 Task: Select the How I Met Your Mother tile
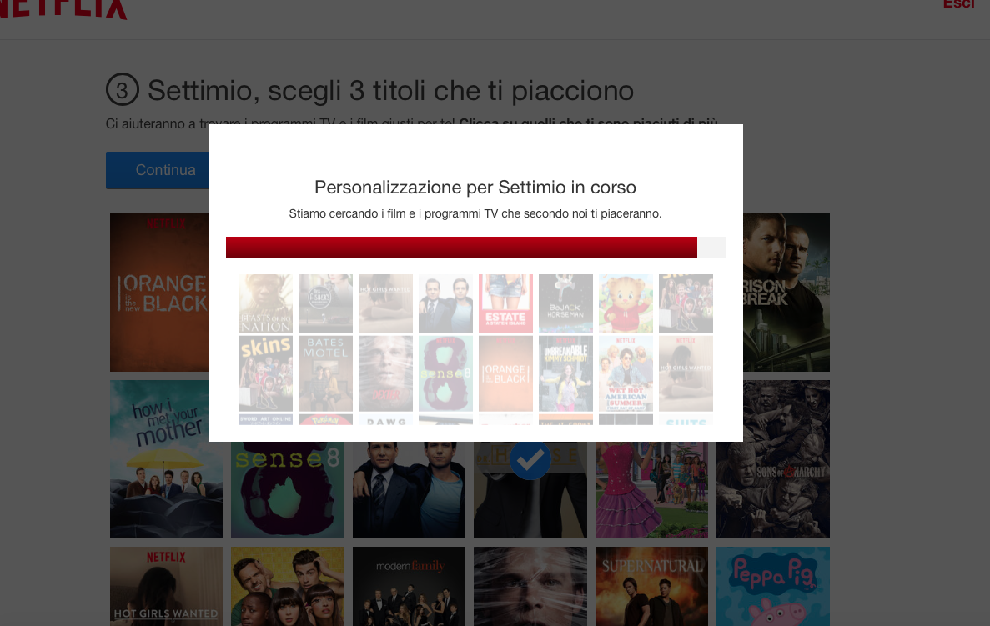click(x=166, y=458)
